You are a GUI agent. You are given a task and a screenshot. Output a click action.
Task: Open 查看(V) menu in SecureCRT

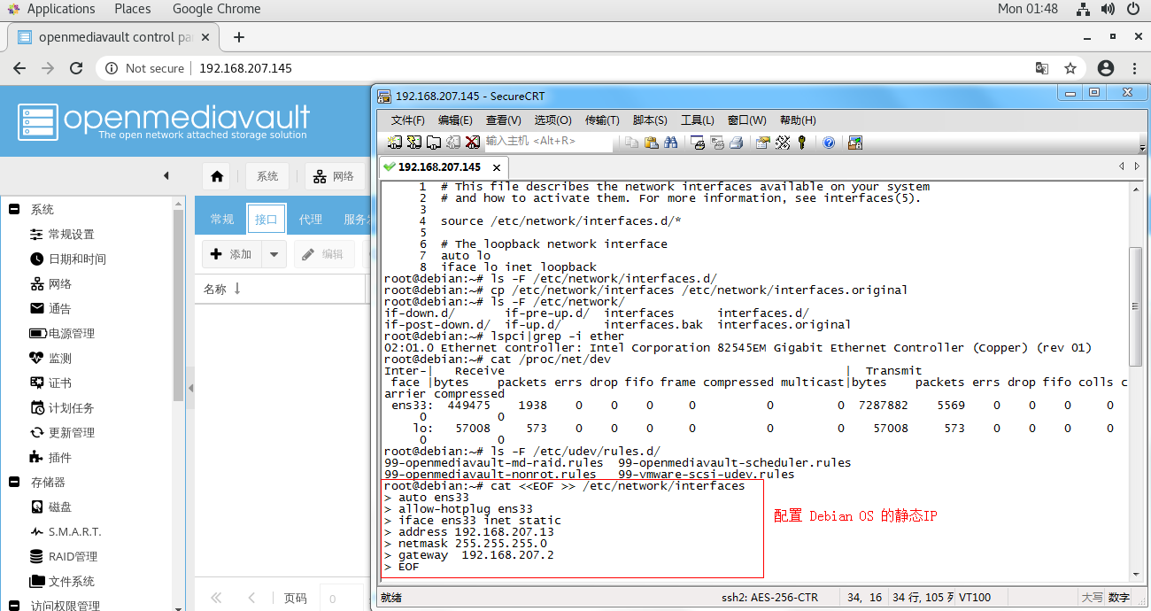(503, 120)
